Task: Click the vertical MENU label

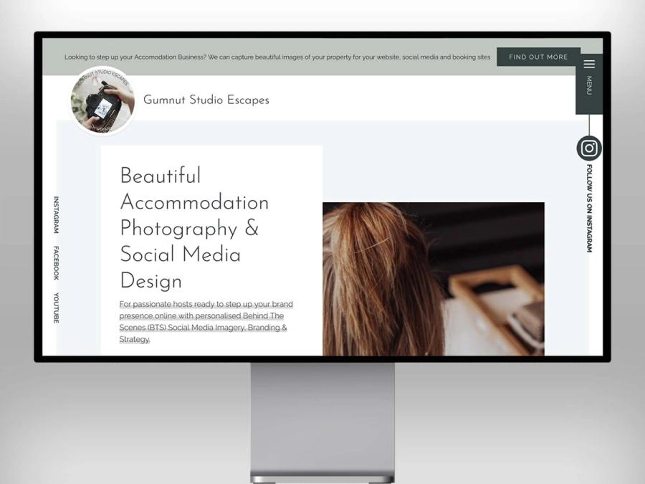Action: (x=589, y=85)
